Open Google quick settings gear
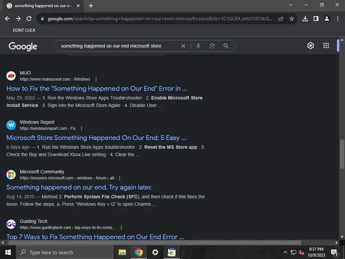 [310, 46]
